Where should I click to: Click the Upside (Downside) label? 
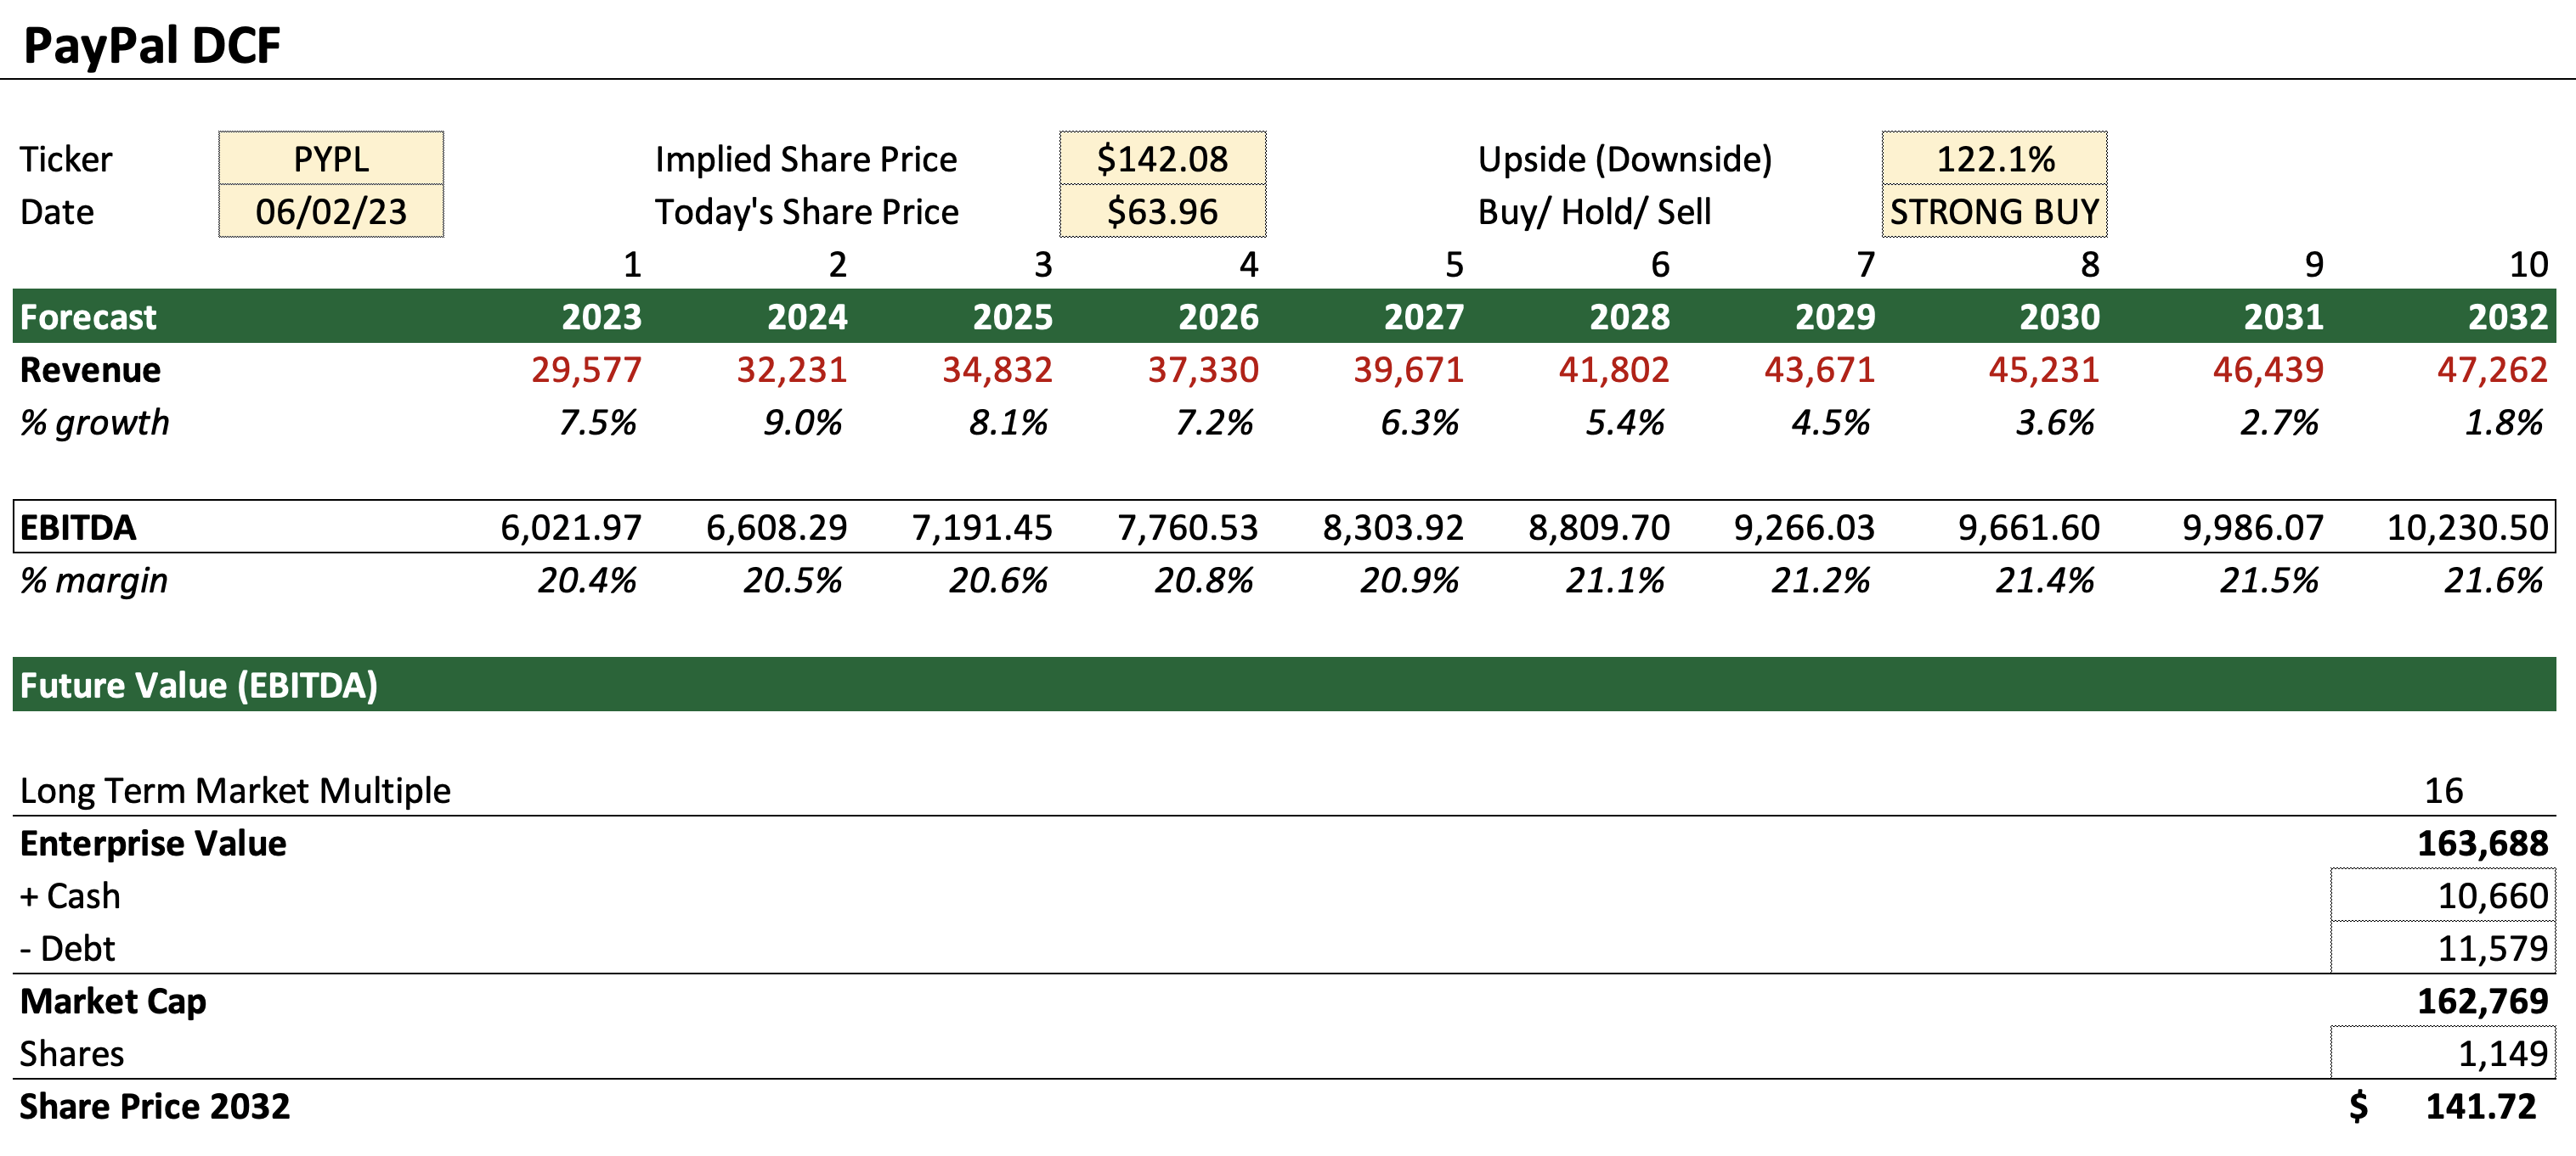tap(1625, 159)
